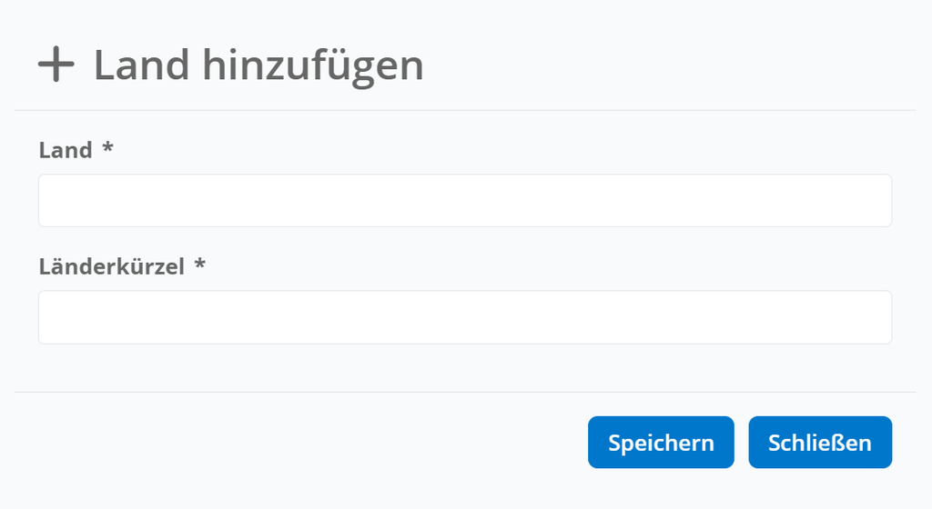Select the word hinzufügen in the title
Viewport: 932px width, 509px height.
tap(313, 65)
